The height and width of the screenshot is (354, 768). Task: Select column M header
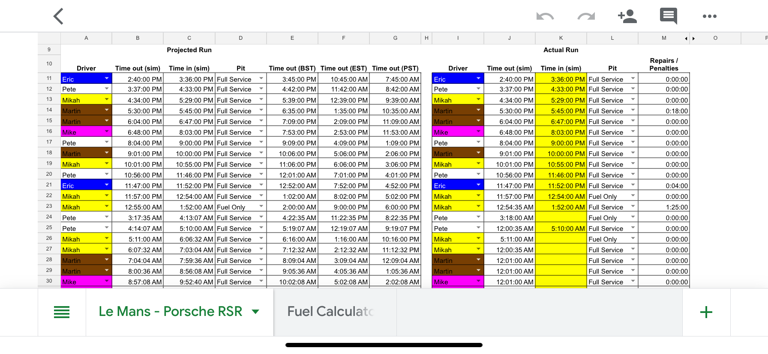[664, 38]
